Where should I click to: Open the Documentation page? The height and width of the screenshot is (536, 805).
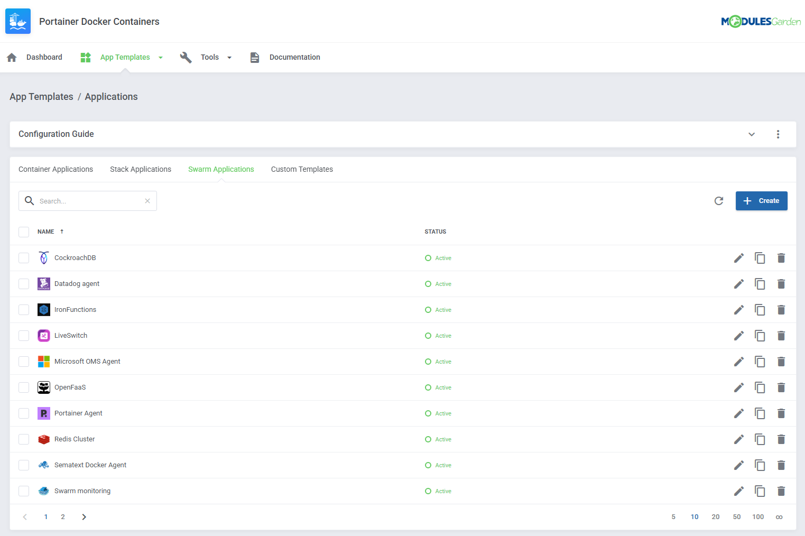tap(294, 57)
